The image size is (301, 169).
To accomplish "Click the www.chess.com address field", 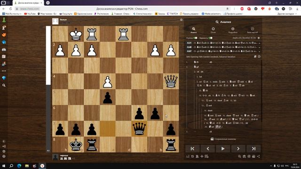I will [x=30, y=9].
